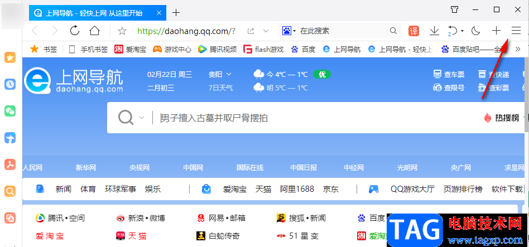The image size is (529, 247).
Task: Open the sidebar image translate icon
Action: click(x=10, y=218)
